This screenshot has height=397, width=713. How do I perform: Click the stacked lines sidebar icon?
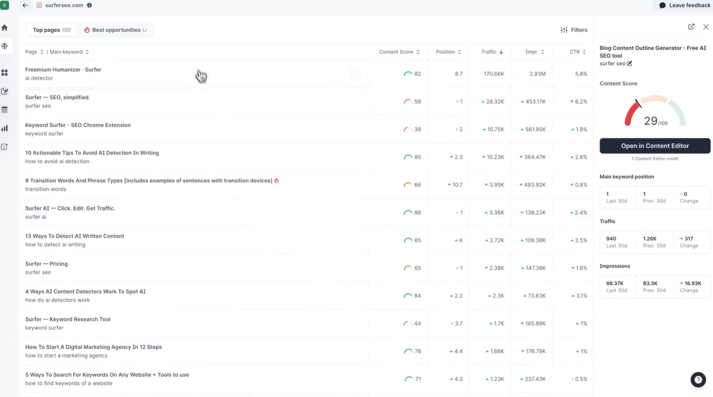4,110
